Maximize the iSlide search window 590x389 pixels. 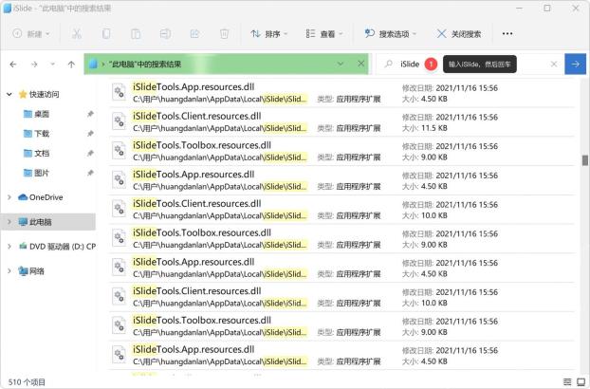click(547, 8)
